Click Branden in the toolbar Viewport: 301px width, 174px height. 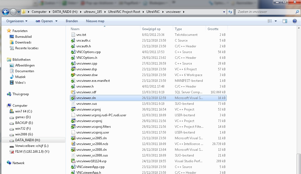(x=72, y=21)
